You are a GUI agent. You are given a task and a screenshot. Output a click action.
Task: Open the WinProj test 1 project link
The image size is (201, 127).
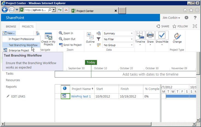coord(81,96)
